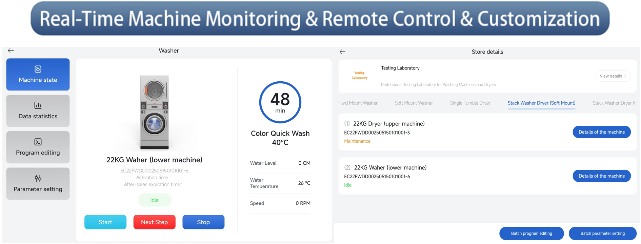This screenshot has width=641, height=244.
Task: Click the Program editing terminal icon
Action: (x=38, y=142)
